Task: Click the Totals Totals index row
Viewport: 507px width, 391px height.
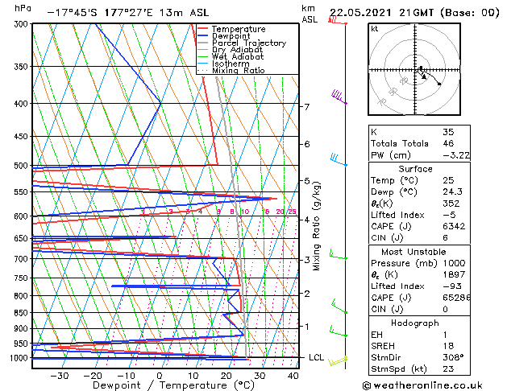Action: pyautogui.click(x=419, y=143)
